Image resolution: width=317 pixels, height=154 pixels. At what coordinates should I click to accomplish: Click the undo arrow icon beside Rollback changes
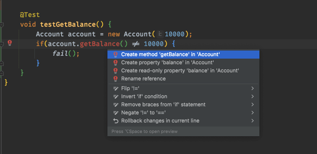pos(116,121)
